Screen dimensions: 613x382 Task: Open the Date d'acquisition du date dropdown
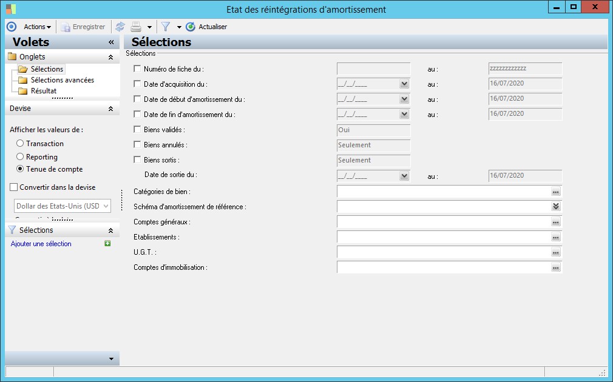click(404, 84)
